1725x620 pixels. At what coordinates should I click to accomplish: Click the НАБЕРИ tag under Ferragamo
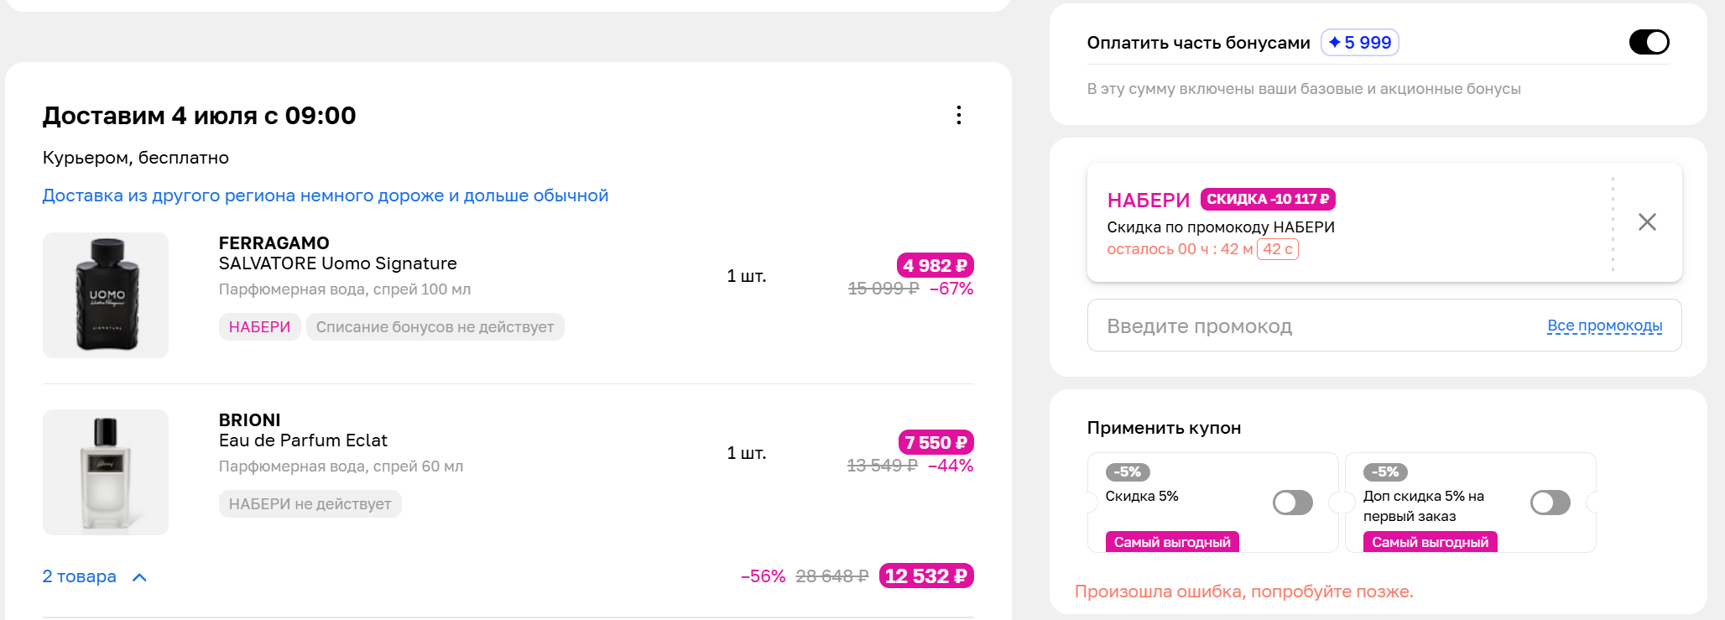tap(260, 327)
